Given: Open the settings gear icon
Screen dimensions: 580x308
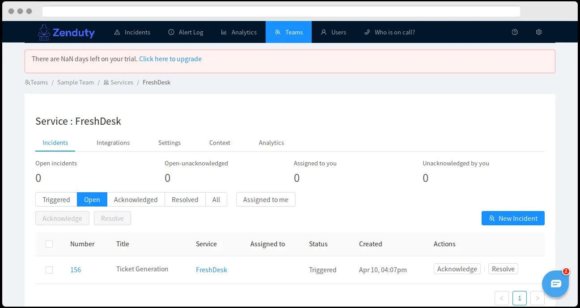Looking at the screenshot, I should click(x=539, y=32).
